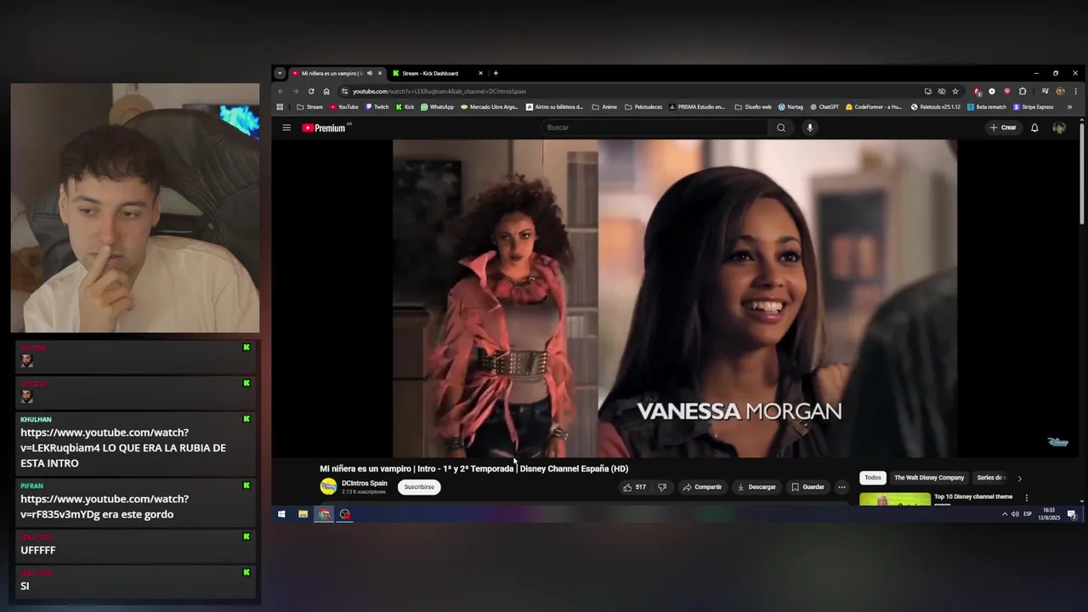Like the video with thumbs up
Screen dimensions: 1088x612
[x=634, y=487]
